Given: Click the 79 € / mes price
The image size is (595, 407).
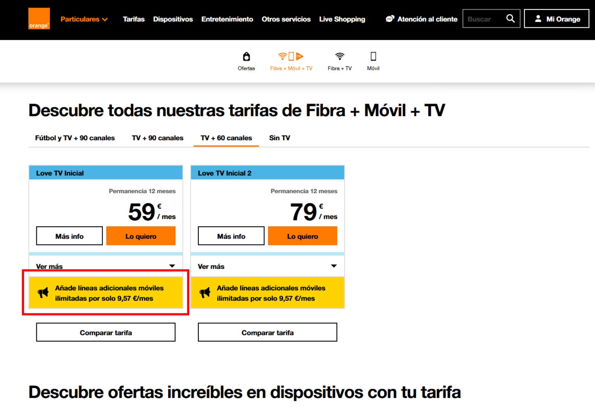Looking at the screenshot, I should (x=314, y=212).
